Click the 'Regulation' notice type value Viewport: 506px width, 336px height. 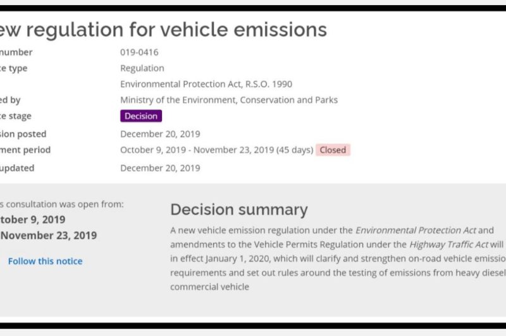pos(142,68)
